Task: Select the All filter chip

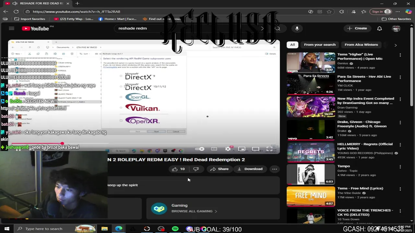Action: coord(292,45)
